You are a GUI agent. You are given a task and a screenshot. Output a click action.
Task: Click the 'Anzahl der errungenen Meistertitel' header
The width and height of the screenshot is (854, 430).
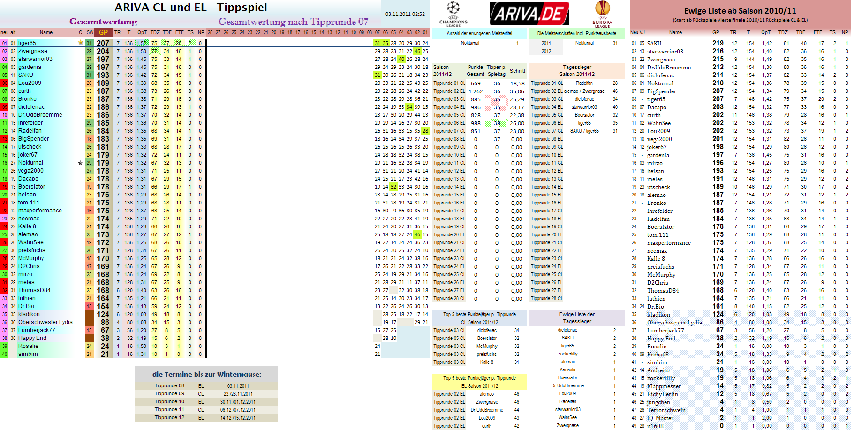(x=479, y=33)
